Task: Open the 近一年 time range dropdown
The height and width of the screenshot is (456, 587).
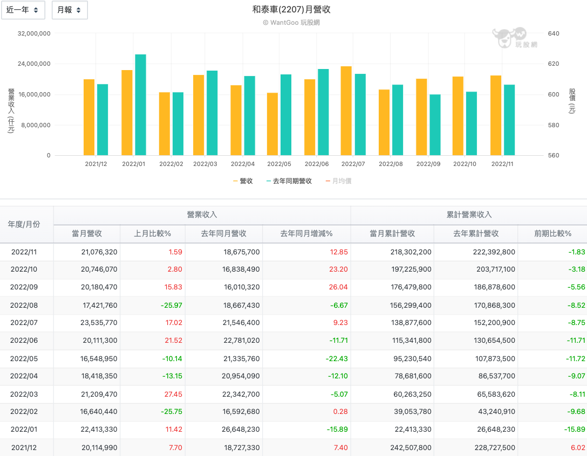Action: [23, 10]
